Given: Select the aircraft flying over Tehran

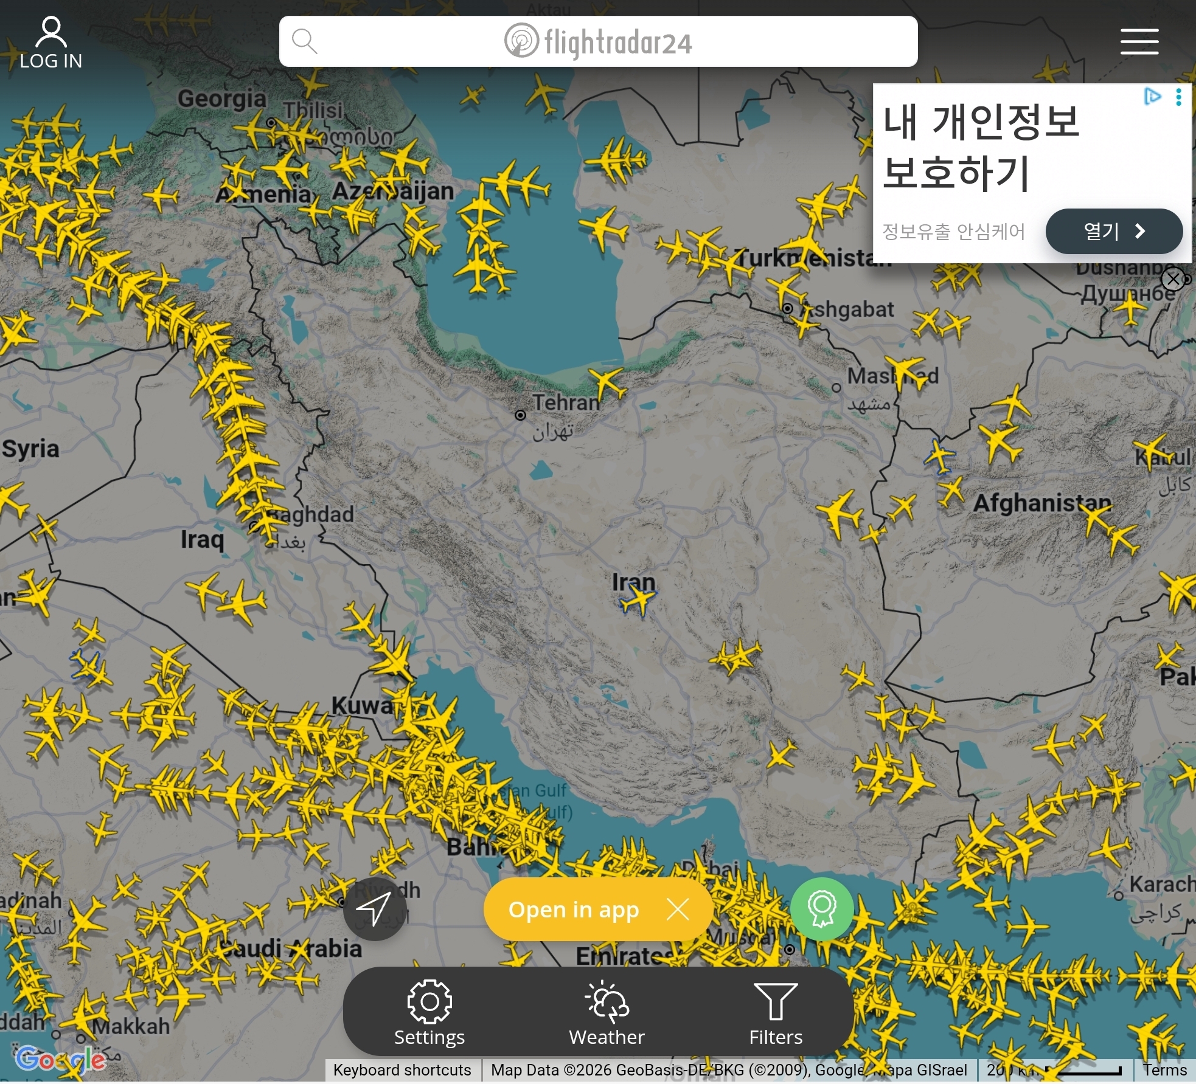Looking at the screenshot, I should pyautogui.click(x=608, y=384).
